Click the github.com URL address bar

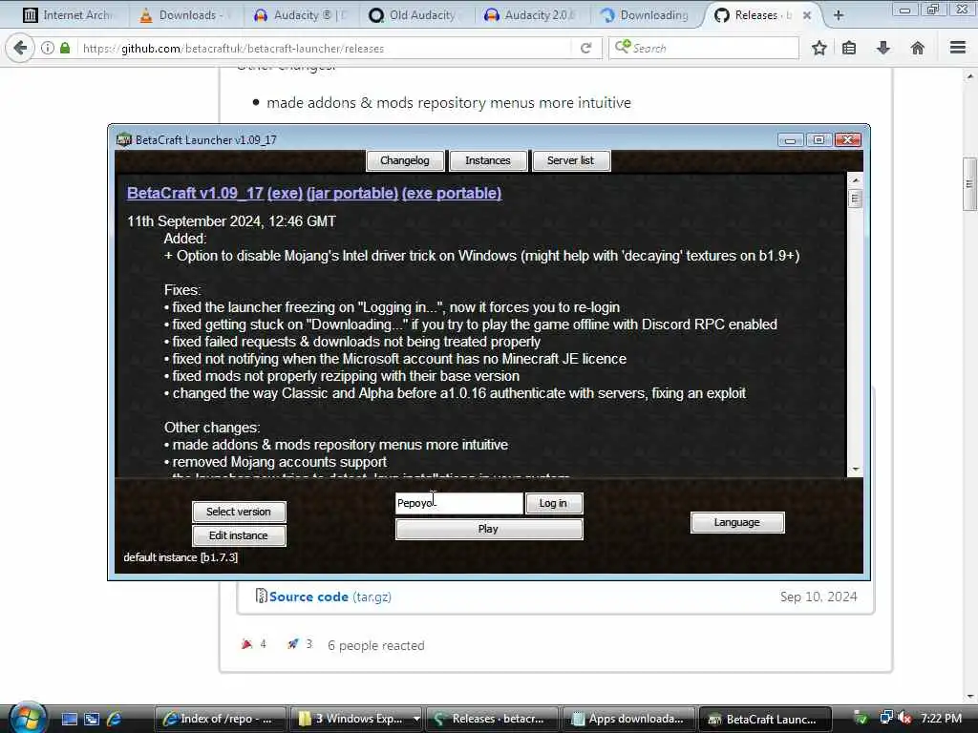[325, 48]
